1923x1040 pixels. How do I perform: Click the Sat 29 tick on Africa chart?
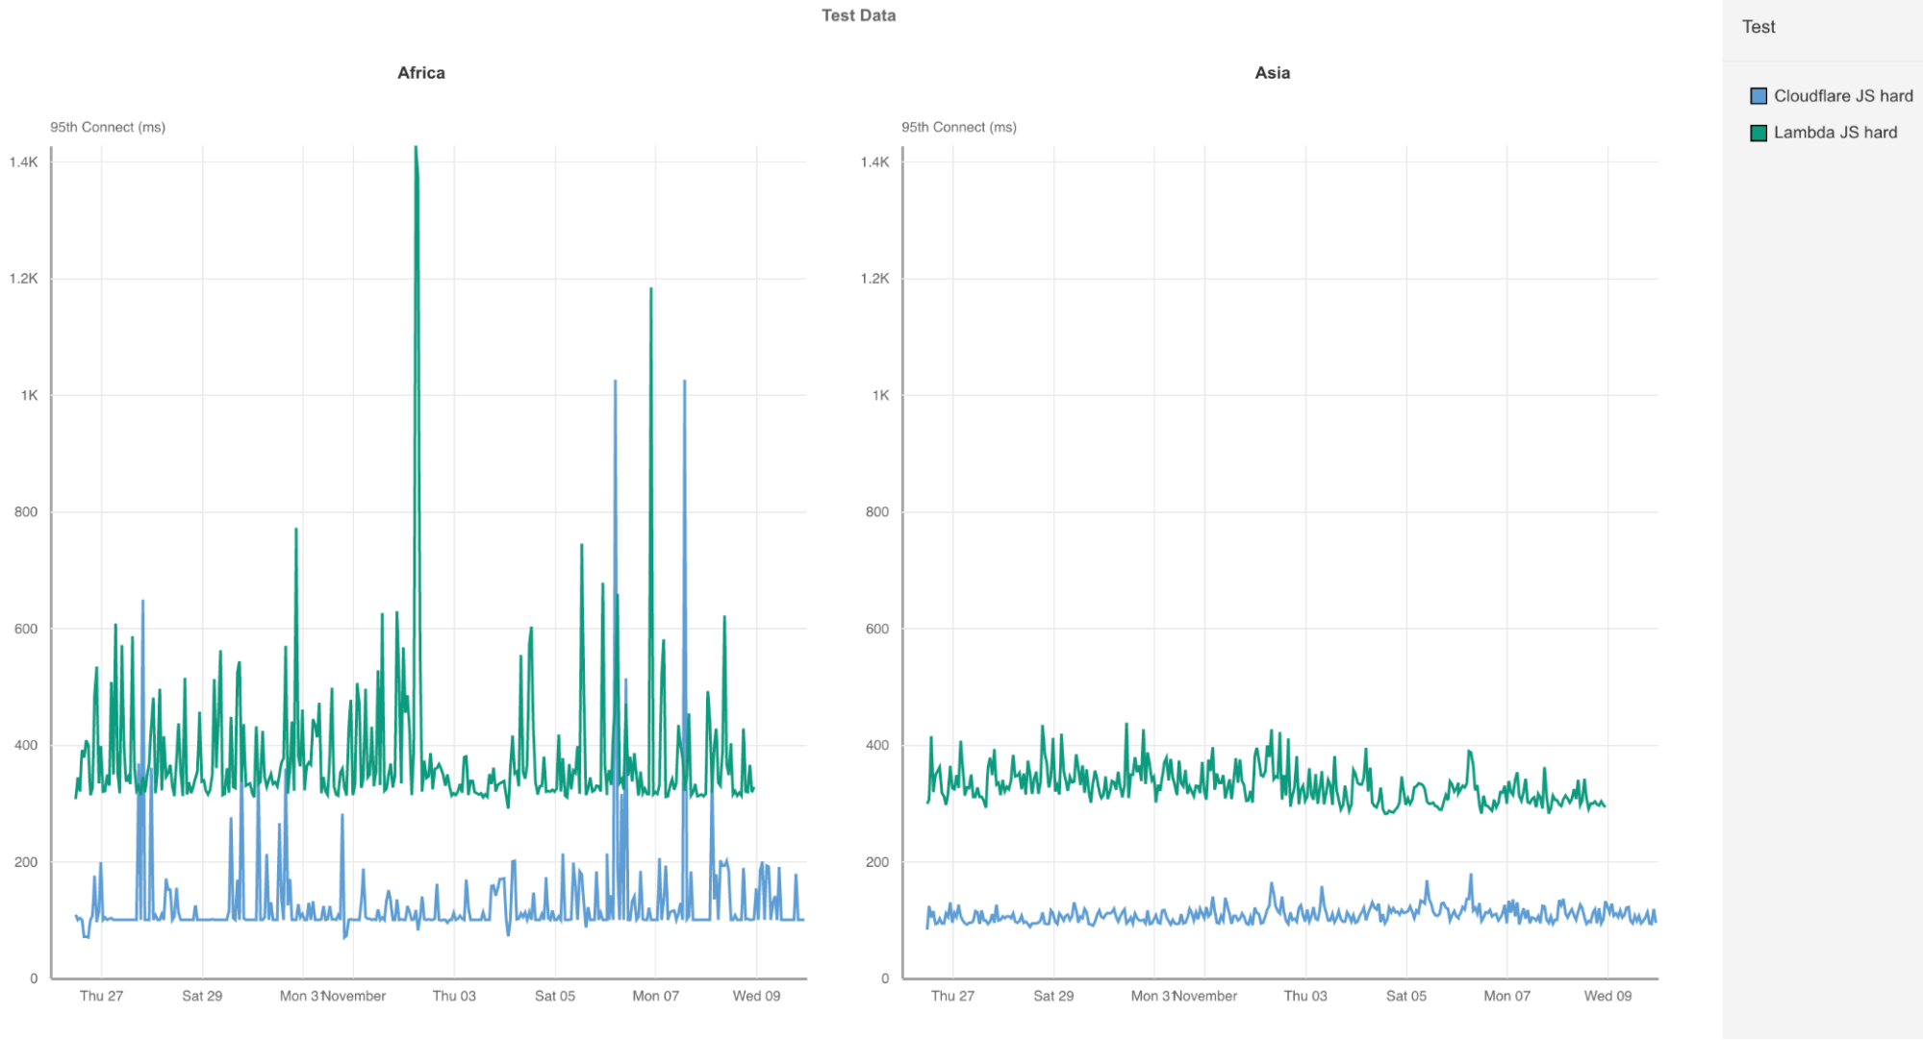[x=202, y=996]
